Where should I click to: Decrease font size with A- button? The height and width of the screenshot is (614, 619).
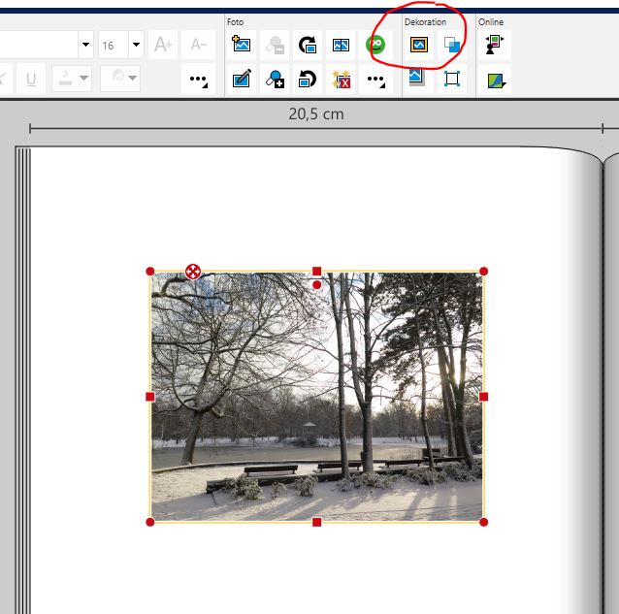click(199, 45)
